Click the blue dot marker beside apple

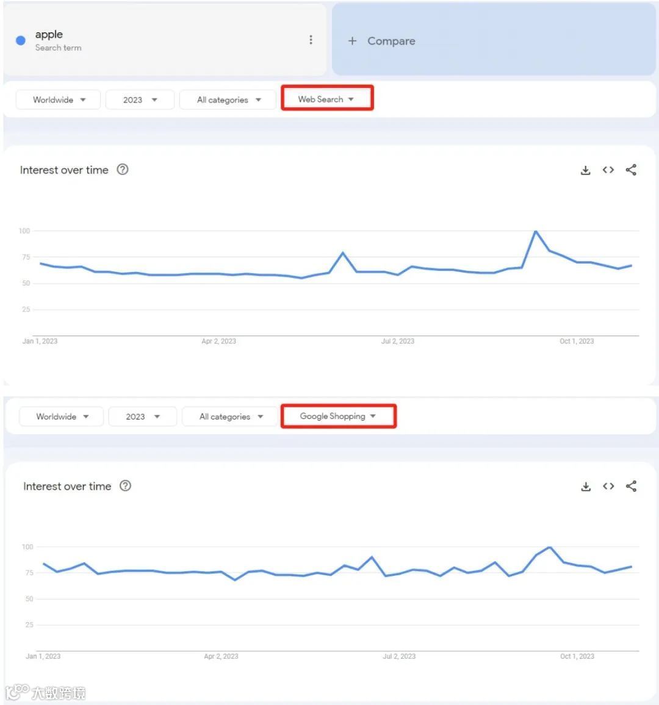(20, 40)
